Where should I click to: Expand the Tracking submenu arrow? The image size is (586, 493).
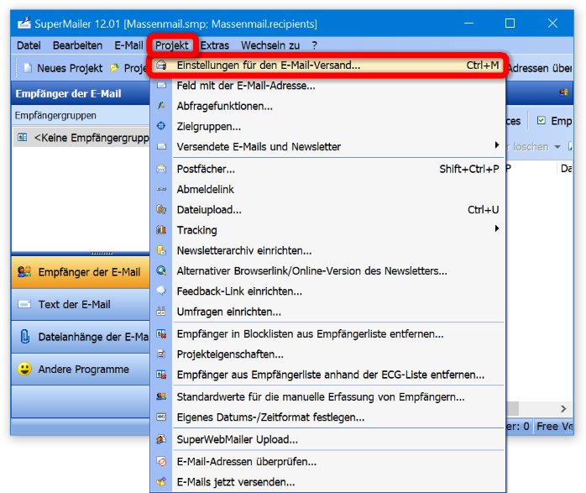[497, 228]
